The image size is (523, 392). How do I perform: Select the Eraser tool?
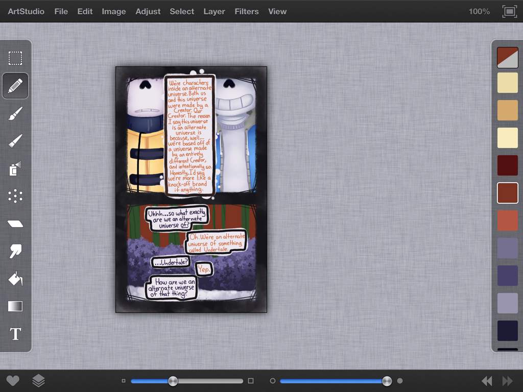[15, 224]
